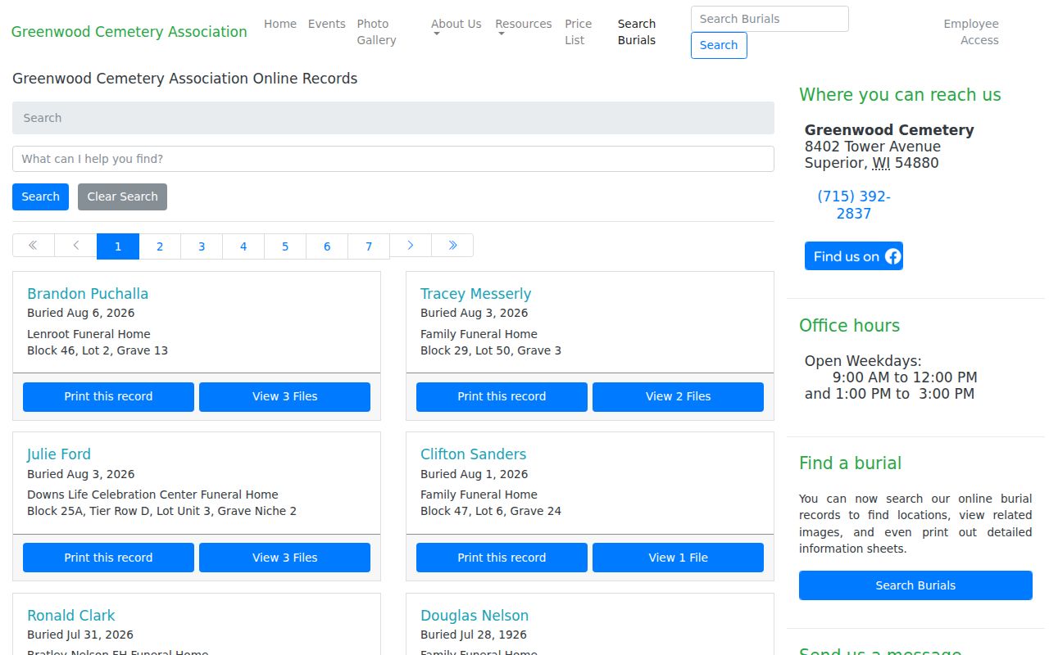View 2 Files for Tracey Messerly

[678, 396]
